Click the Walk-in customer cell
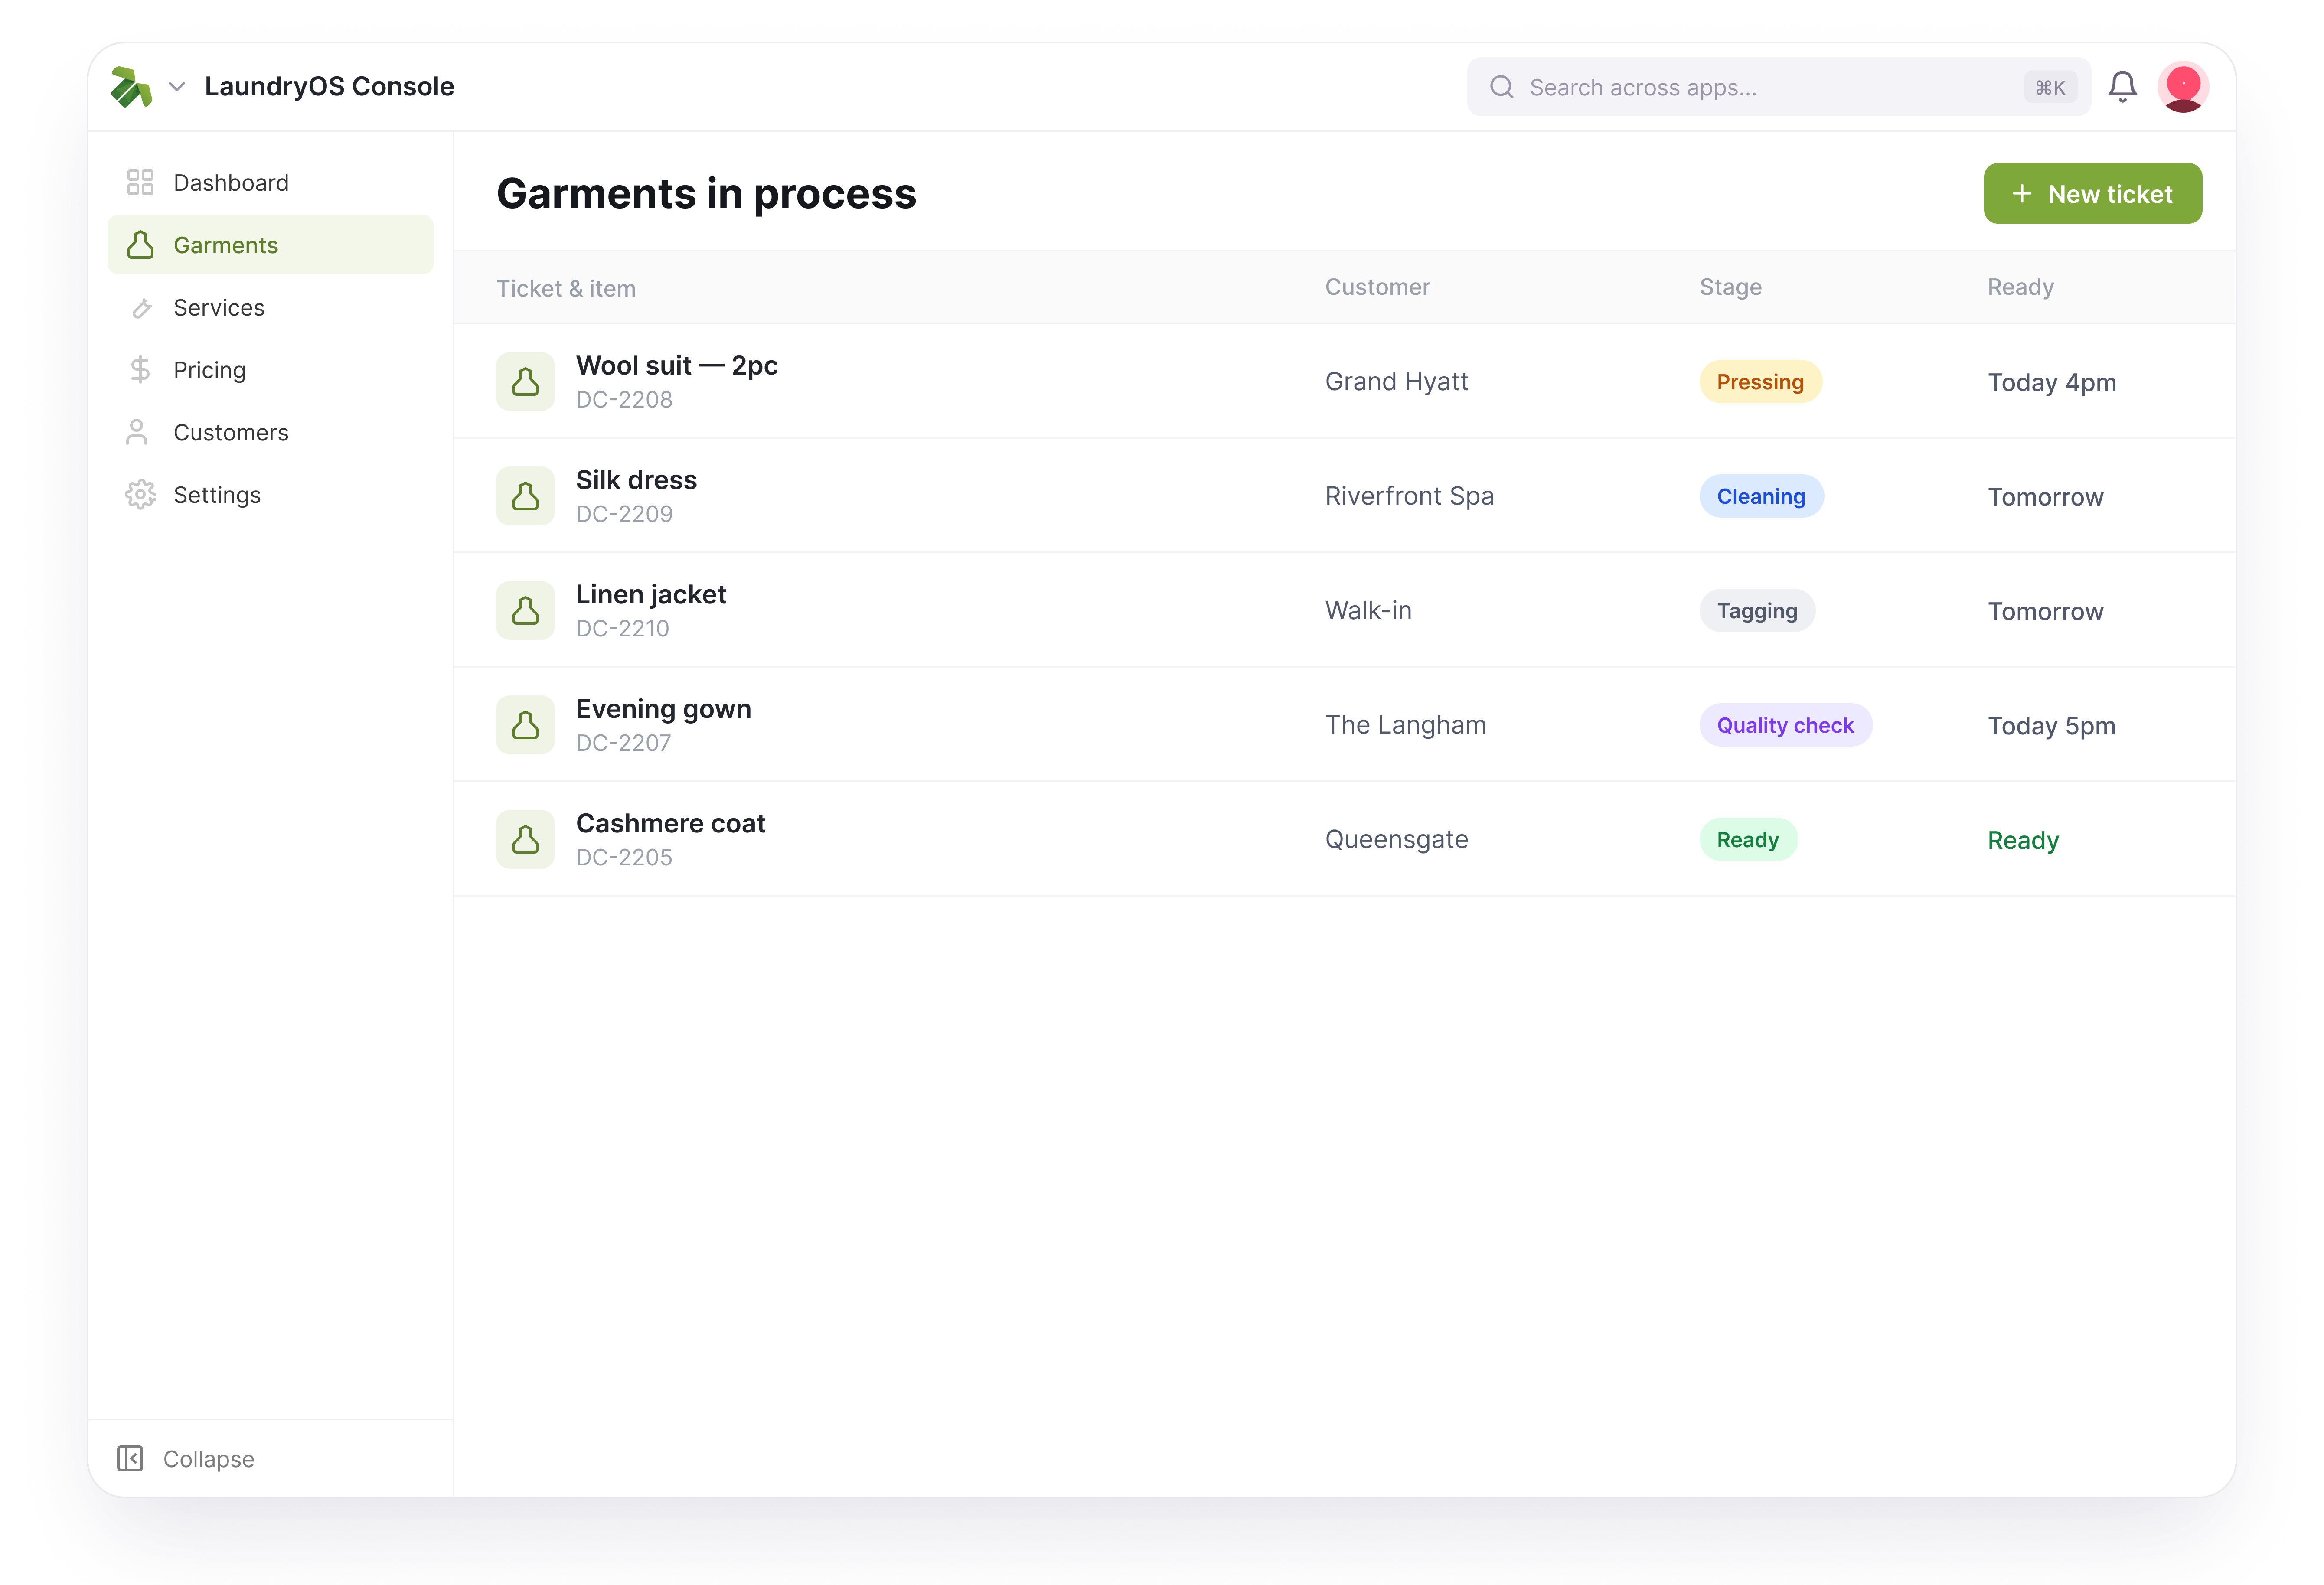The width and height of the screenshot is (2324, 1585). point(1368,610)
